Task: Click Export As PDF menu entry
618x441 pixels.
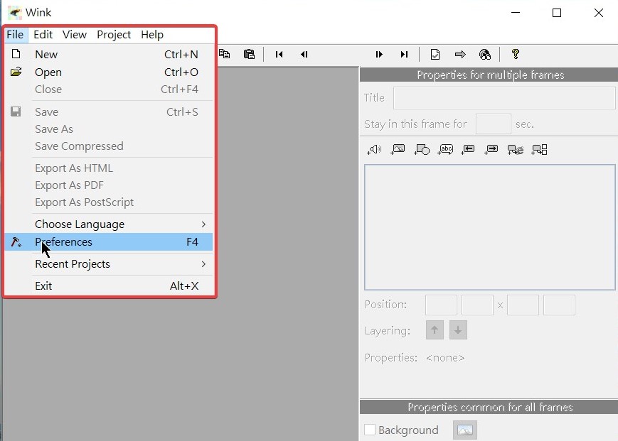Action: pyautogui.click(x=109, y=185)
